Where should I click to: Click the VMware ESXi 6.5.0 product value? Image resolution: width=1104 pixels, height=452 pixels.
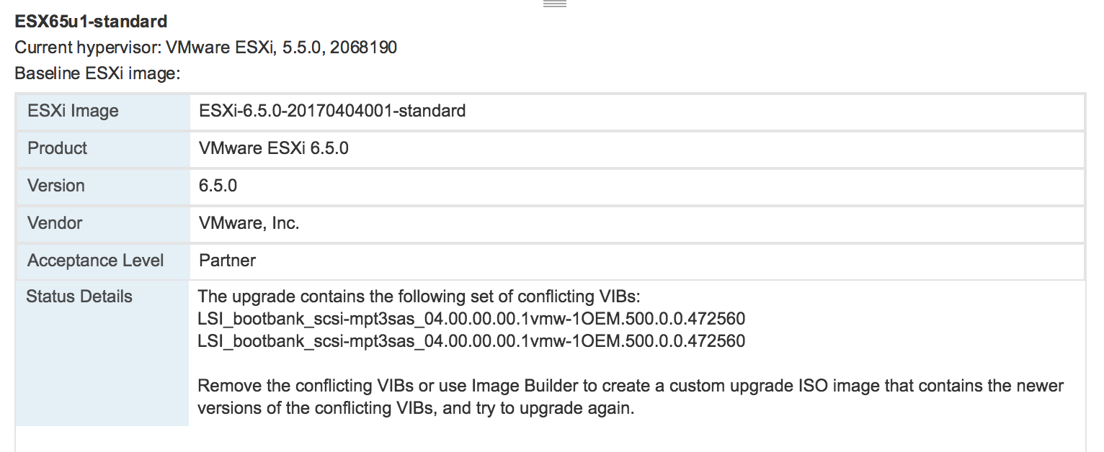[x=273, y=148]
